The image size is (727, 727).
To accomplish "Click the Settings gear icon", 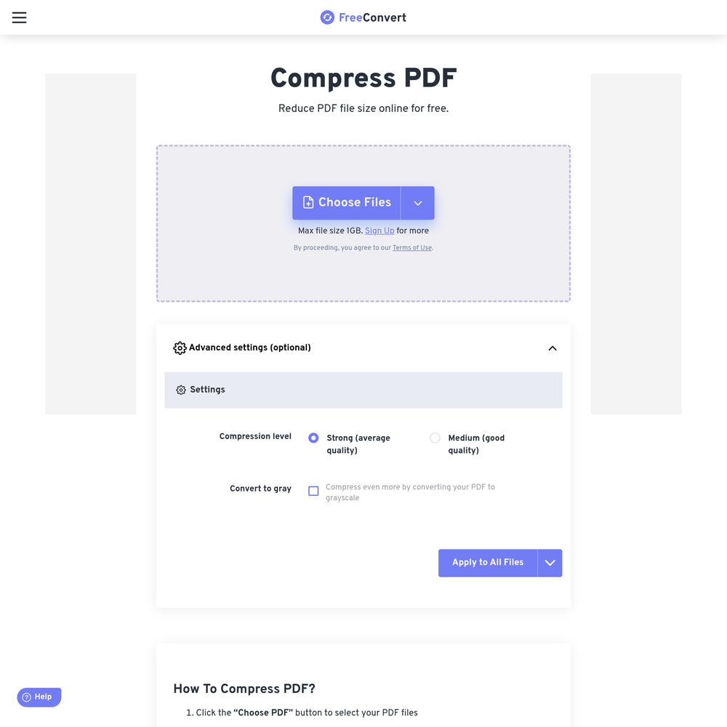I will (x=181, y=390).
